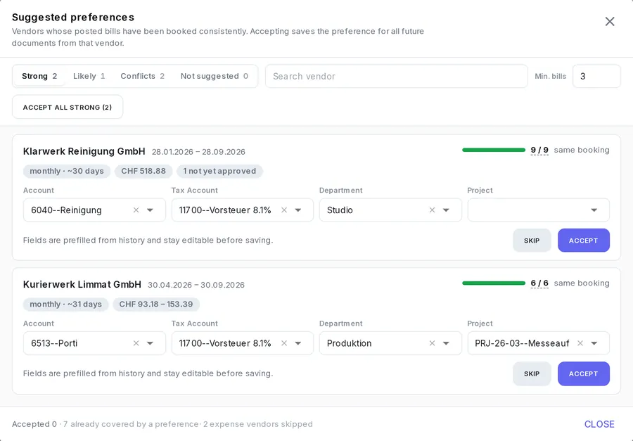Click Kurierwerk's green consistency progress bar
This screenshot has width=633, height=441.
pyautogui.click(x=493, y=283)
